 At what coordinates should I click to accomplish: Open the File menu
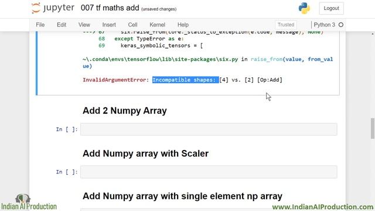click(x=40, y=25)
